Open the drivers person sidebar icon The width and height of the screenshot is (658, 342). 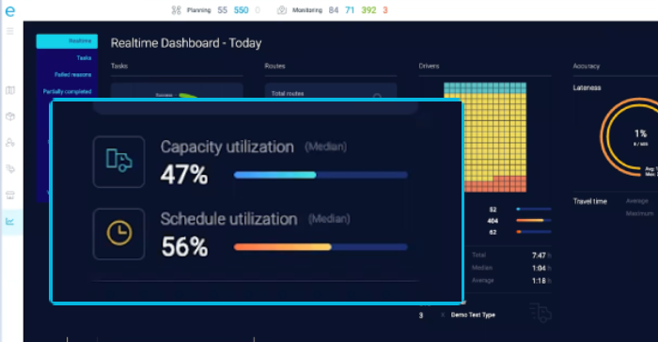click(10, 143)
